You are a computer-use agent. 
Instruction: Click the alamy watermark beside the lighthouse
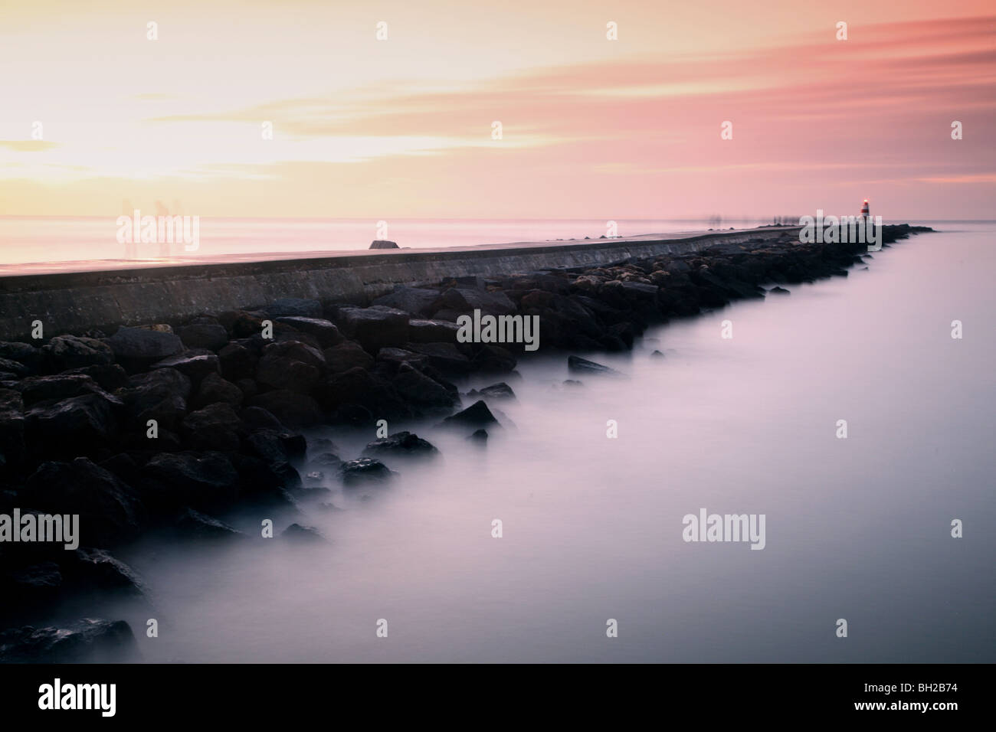click(839, 230)
